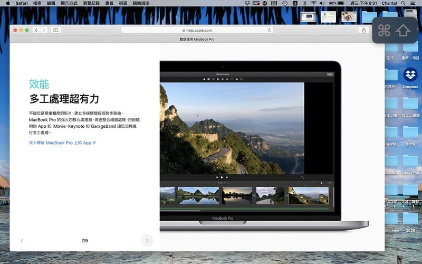422x264 pixels.
Task: Select the framed desktop screenshot thumbnail
Action: click(308, 17)
